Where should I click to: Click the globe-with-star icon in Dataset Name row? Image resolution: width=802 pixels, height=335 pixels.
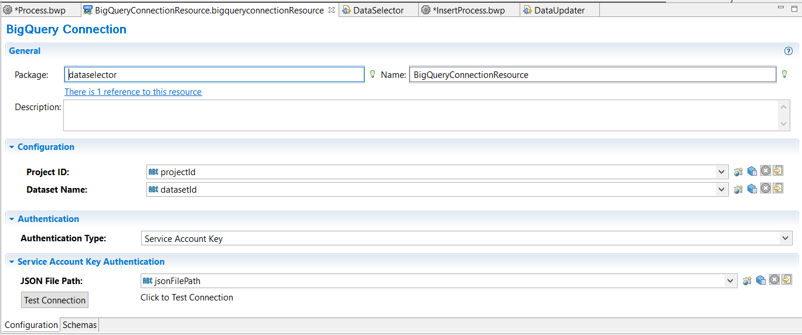(738, 189)
